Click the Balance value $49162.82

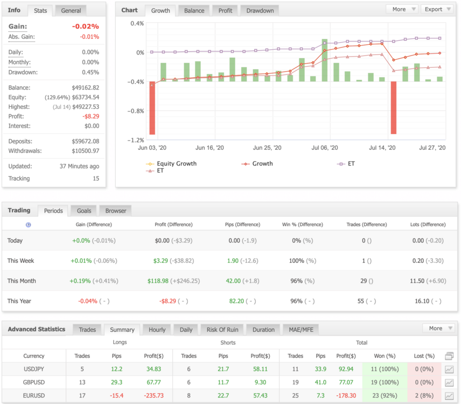pyautogui.click(x=85, y=88)
